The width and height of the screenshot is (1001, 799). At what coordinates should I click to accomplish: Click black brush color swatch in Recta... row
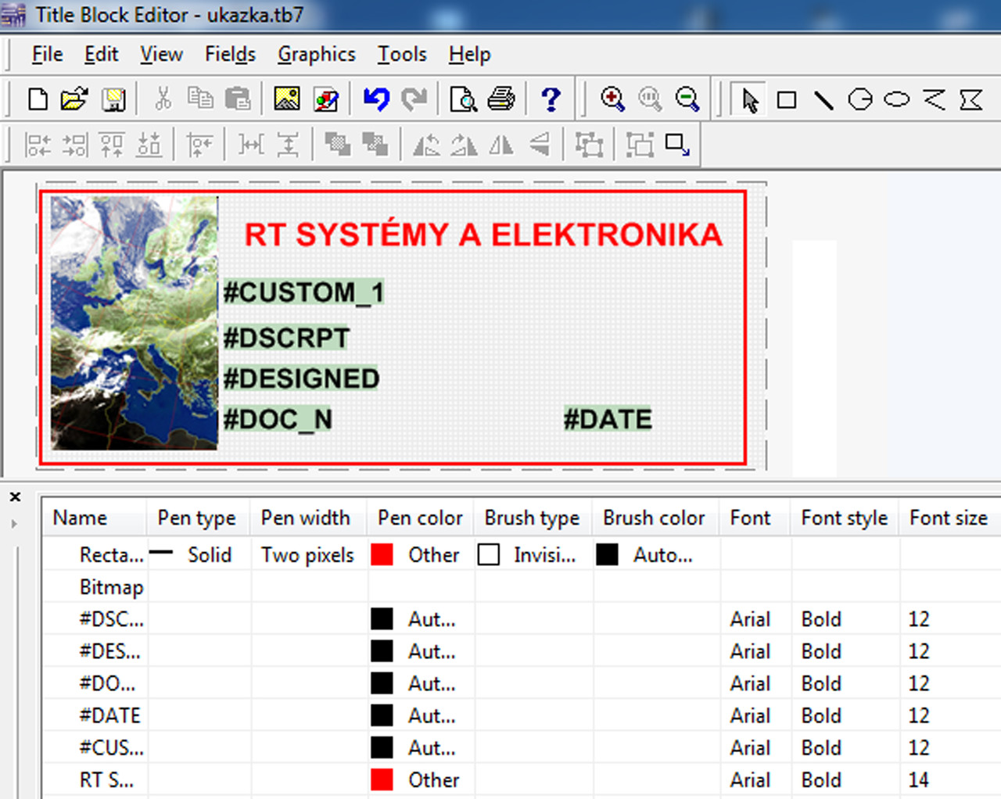(x=607, y=555)
